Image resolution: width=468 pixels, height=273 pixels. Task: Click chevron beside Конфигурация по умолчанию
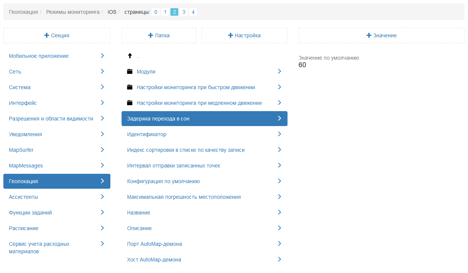coord(280,181)
